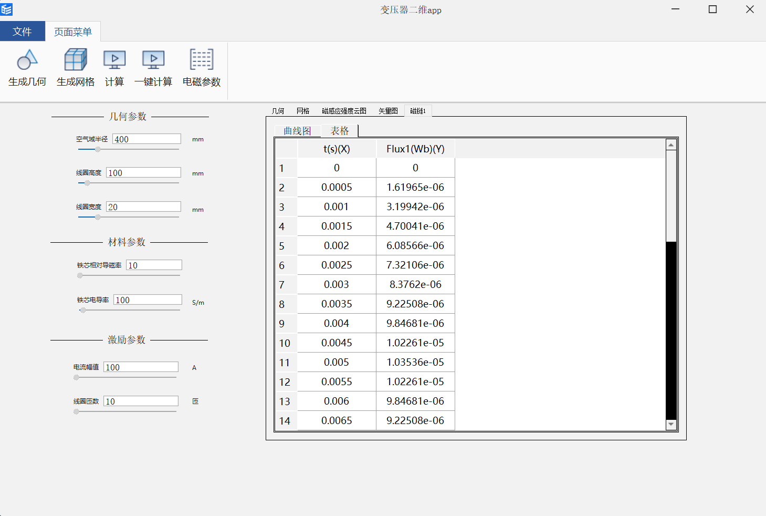Screen dimensions: 766x516
Task: Run the 计算 compute icon
Action: tap(114, 60)
